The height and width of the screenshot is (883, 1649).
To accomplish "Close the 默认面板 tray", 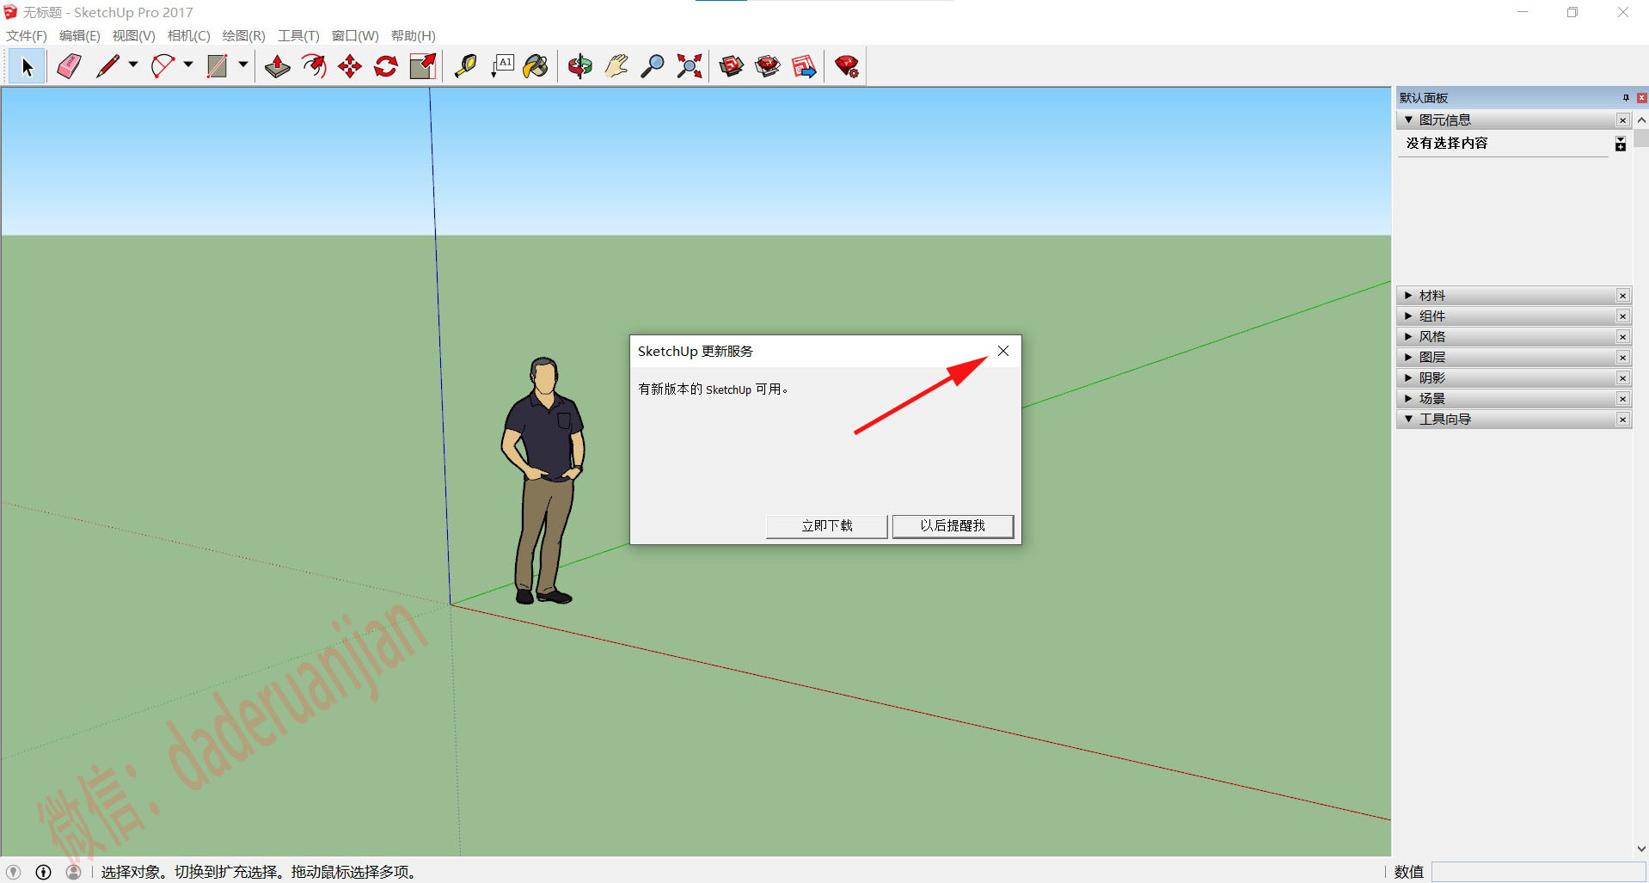I will click(x=1641, y=97).
